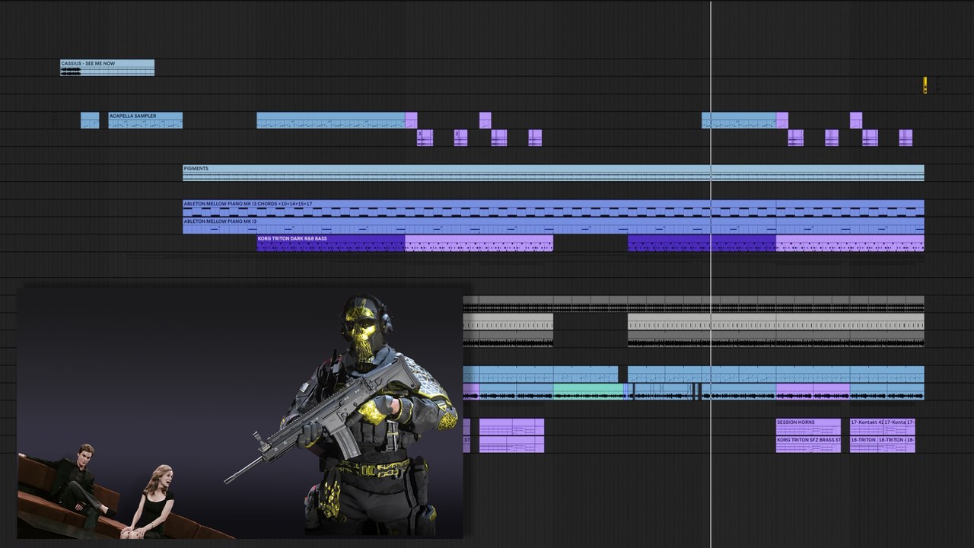The height and width of the screenshot is (548, 974).
Task: Select the ACAPELLA SAMPLER clip
Action: tap(145, 120)
